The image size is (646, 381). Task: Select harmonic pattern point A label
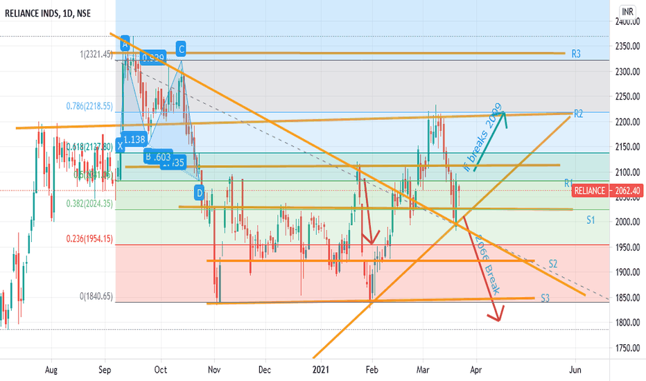coord(125,43)
